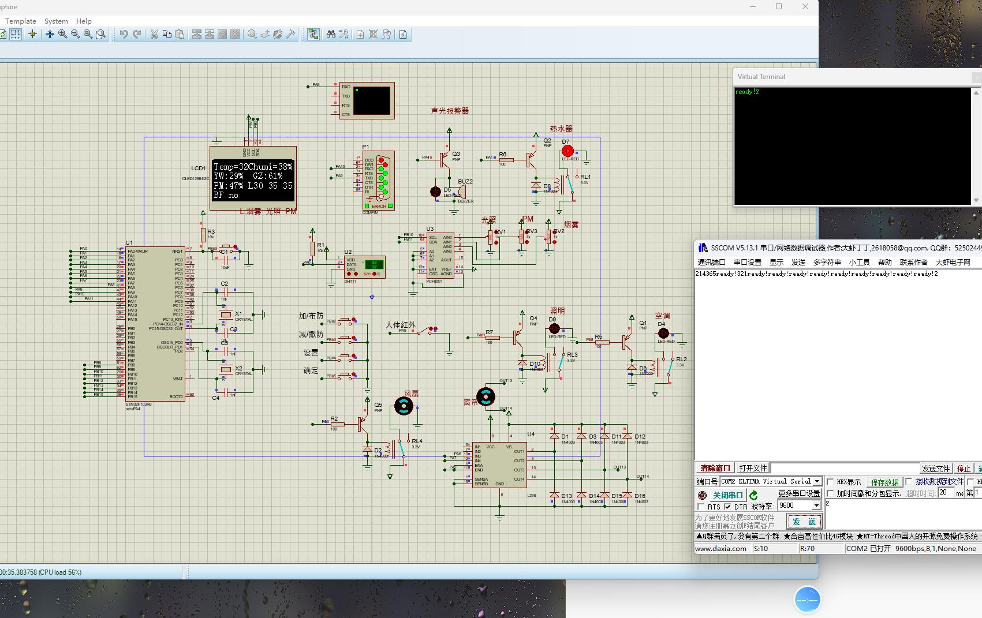This screenshot has width=982, height=618.
Task: Enable the RTS checkbox
Action: (701, 506)
